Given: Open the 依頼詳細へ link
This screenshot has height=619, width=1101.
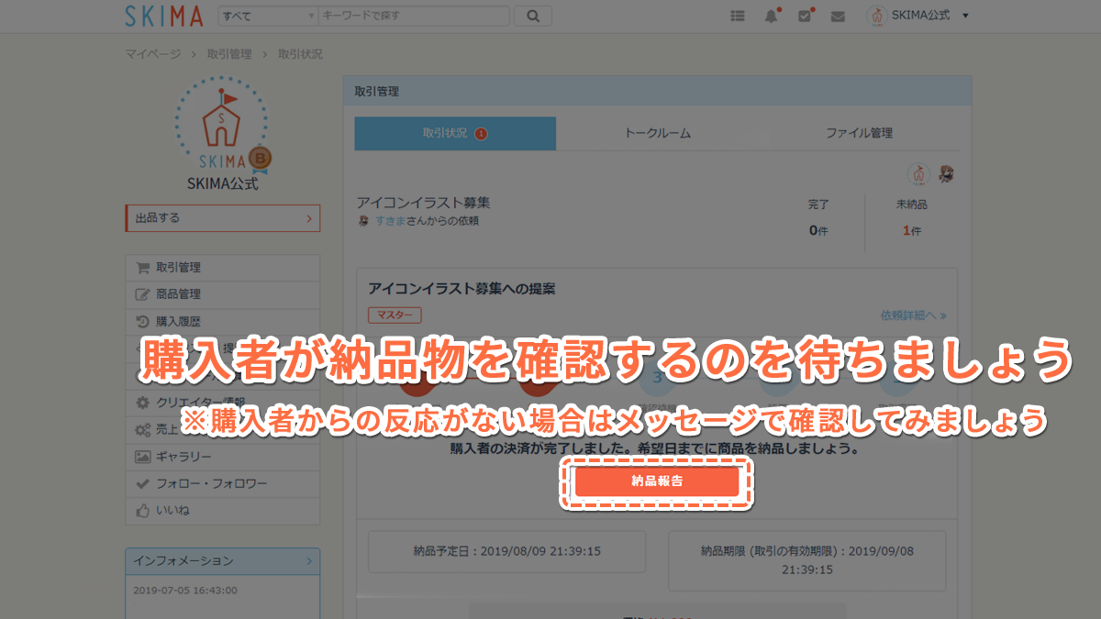Looking at the screenshot, I should pyautogui.click(x=913, y=315).
